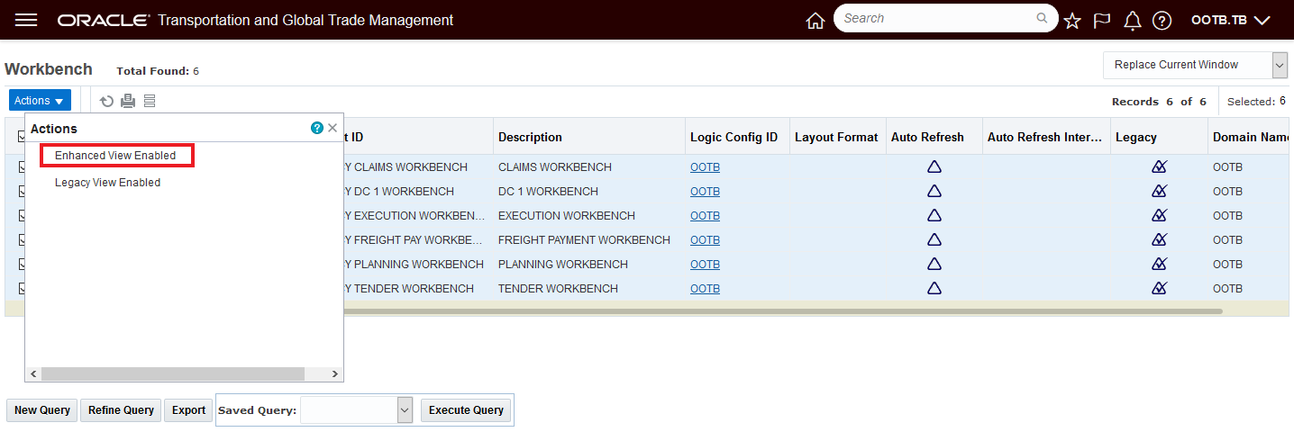
Task: Select Legacy View Enabled action
Action: pos(107,182)
